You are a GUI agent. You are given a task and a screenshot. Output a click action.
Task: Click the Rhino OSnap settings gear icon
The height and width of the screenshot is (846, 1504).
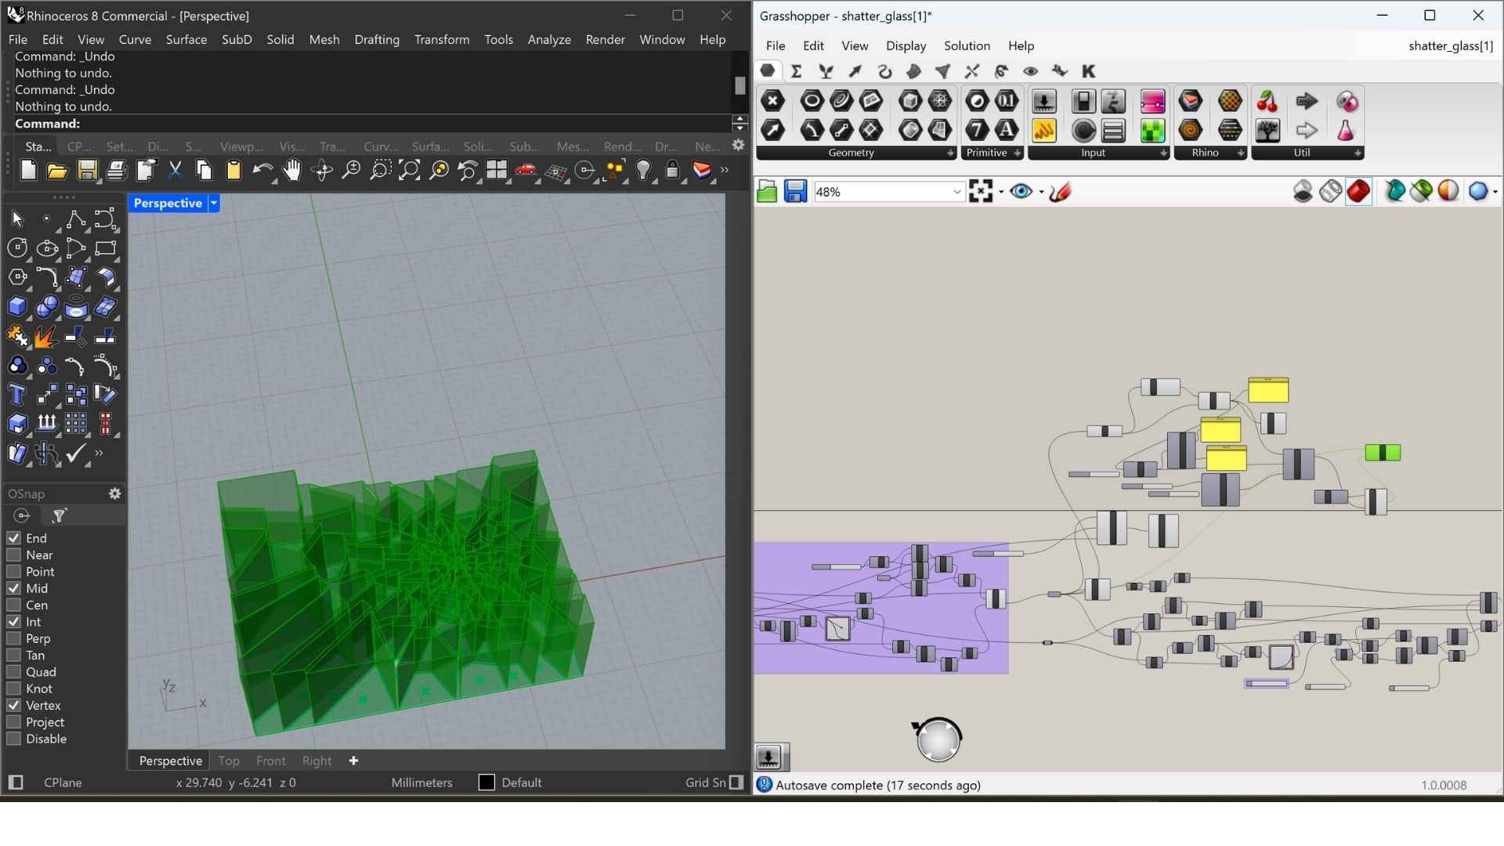point(115,493)
